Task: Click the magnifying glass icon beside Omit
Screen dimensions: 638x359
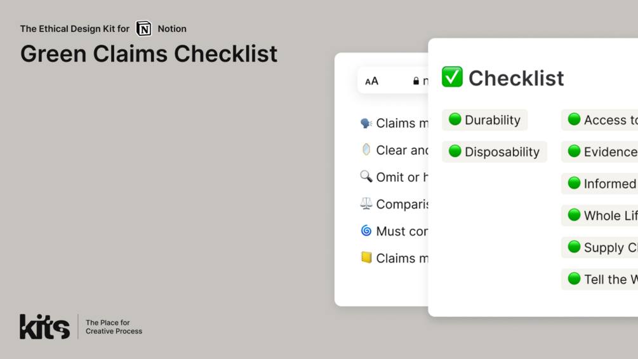Action: tap(366, 177)
